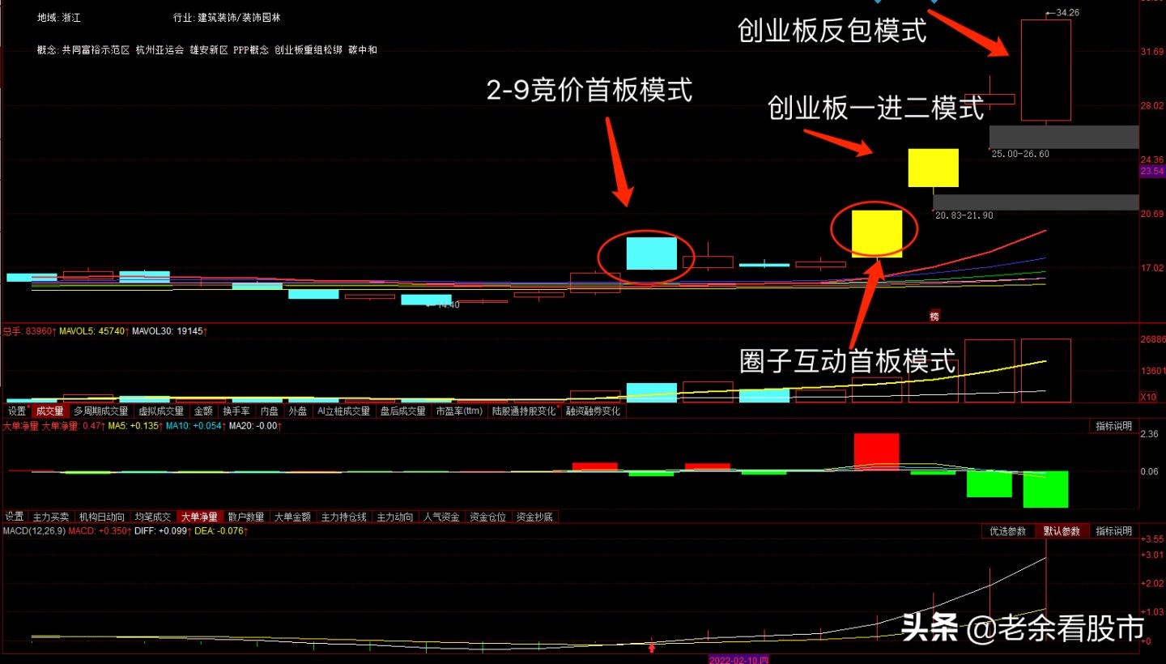Select the 换手率 indicator tab
Viewport: 1166px width, 664px height.
coord(236,411)
